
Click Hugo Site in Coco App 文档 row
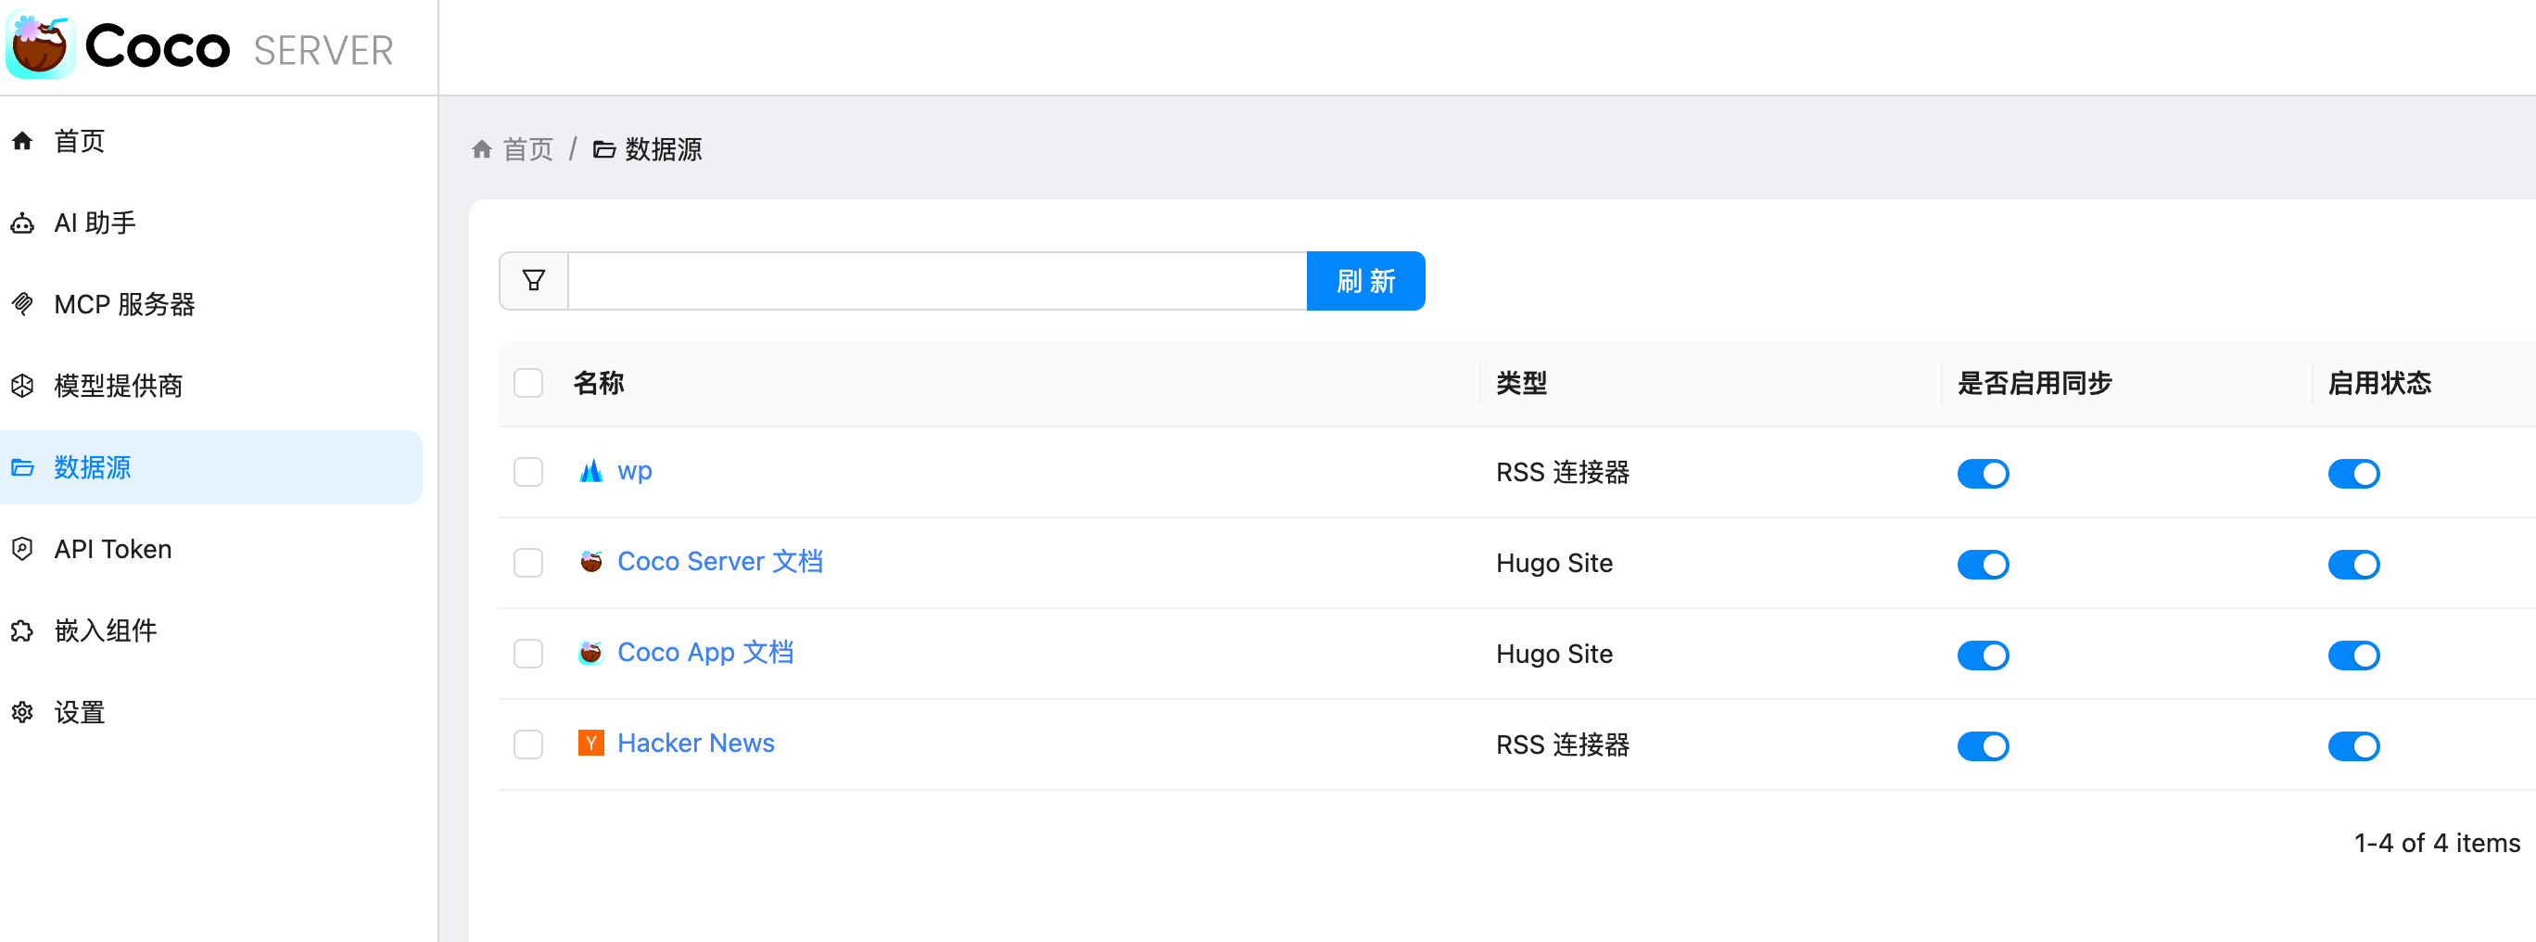tap(1554, 654)
